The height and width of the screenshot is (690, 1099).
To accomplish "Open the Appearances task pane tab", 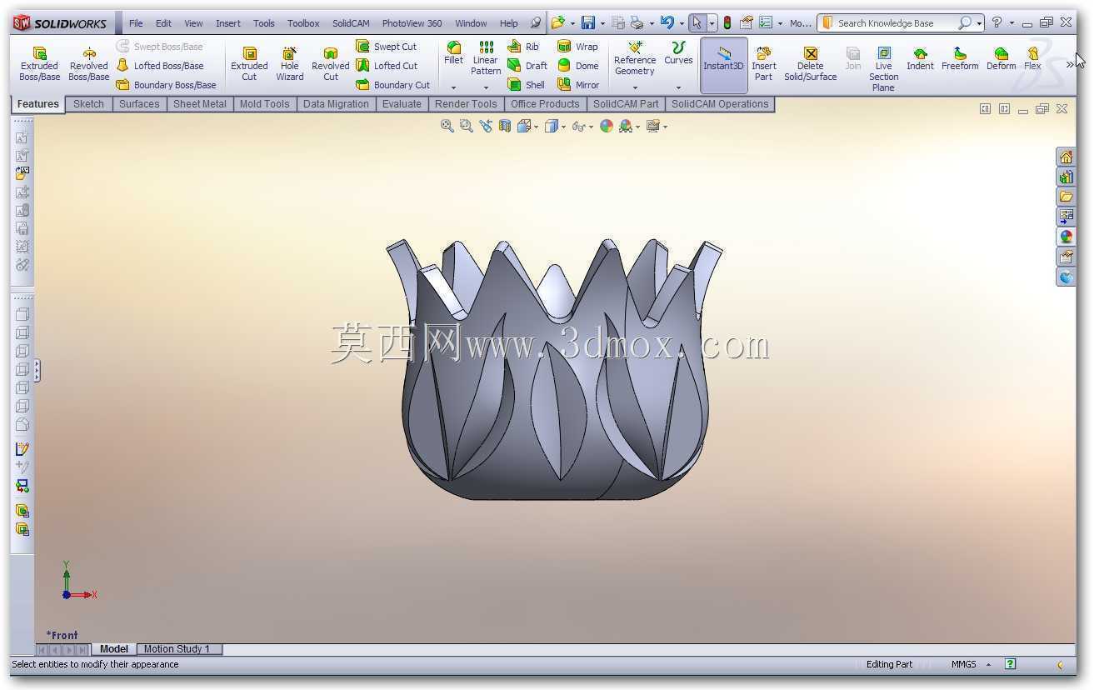I will tap(1066, 236).
